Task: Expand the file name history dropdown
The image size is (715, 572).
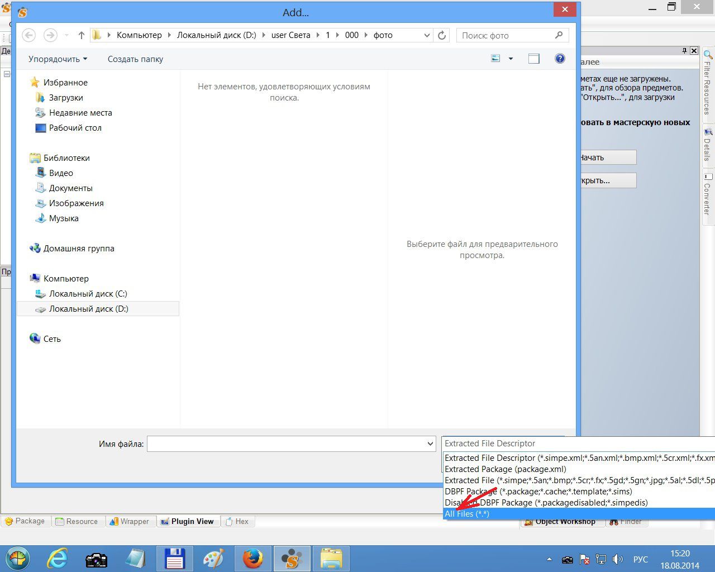Action: point(430,444)
